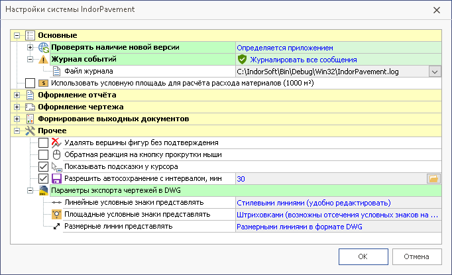Screen dimensions: 452x275
Task: Tick Удалять вершины фигур без подтверждения checkbox
Action: pyautogui.click(x=43, y=142)
